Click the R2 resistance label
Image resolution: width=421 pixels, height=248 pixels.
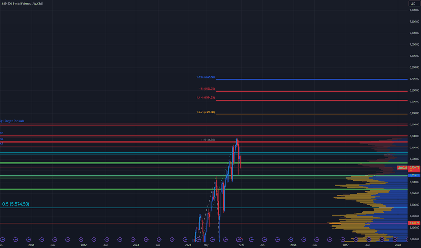pyautogui.click(x=2, y=138)
